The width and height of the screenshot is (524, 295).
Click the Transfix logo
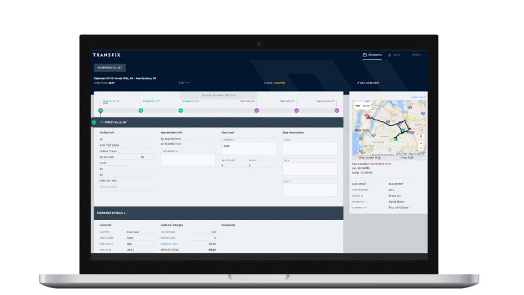tap(107, 55)
